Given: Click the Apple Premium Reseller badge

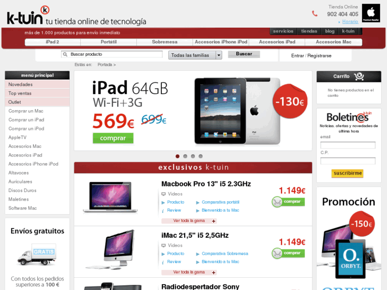Looking at the screenshot, I should 371,13.
